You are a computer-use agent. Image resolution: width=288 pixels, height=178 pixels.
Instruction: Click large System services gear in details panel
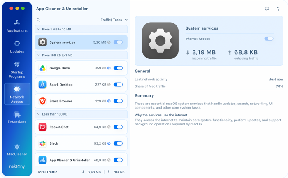tap(160, 41)
